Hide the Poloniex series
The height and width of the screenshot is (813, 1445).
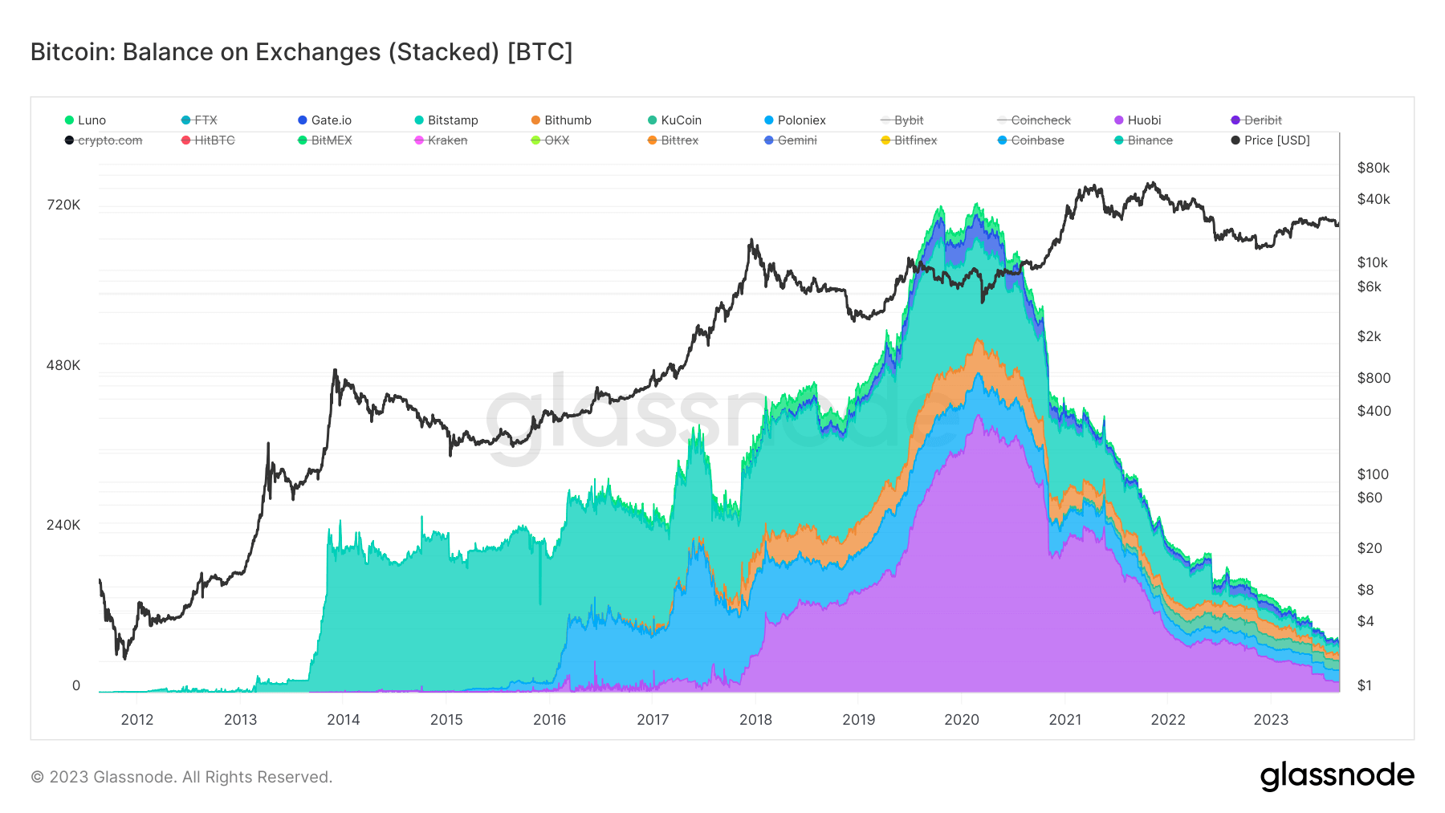tap(795, 120)
